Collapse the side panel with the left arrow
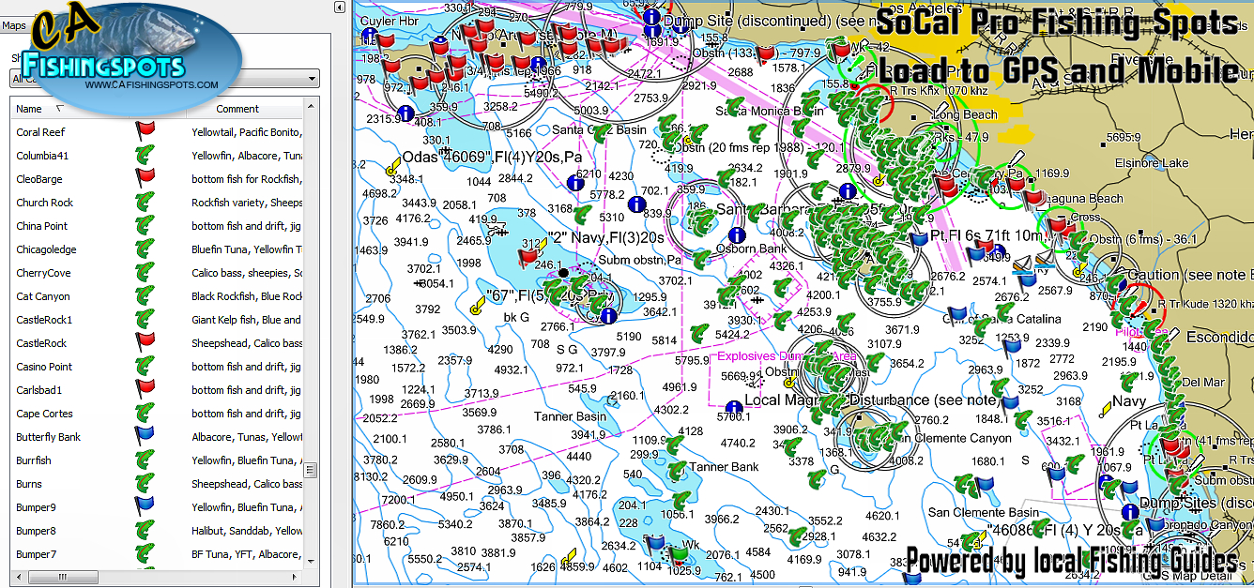The image size is (1254, 588). tap(339, 8)
